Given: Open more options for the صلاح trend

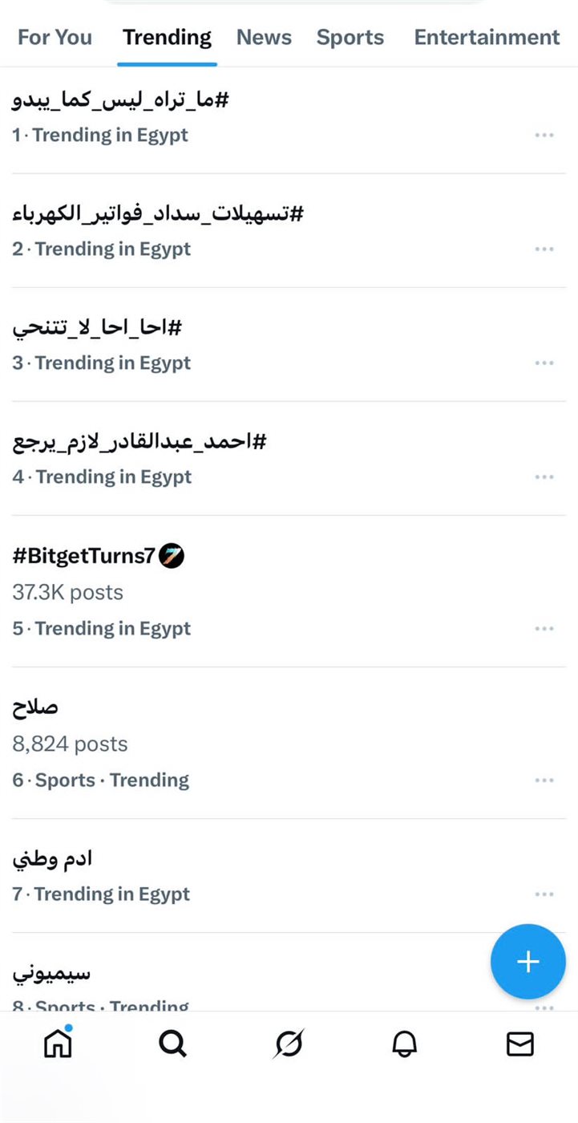Looking at the screenshot, I should coord(544,780).
